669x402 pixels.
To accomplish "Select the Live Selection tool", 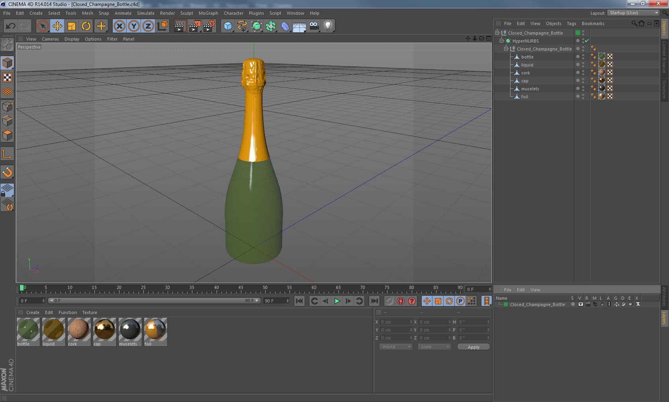I will tap(43, 26).
